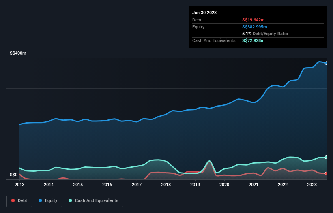Viewport: 333px width, 213px height.
Task: Click the S$0 y-axis label
Action: pyautogui.click(x=14, y=175)
